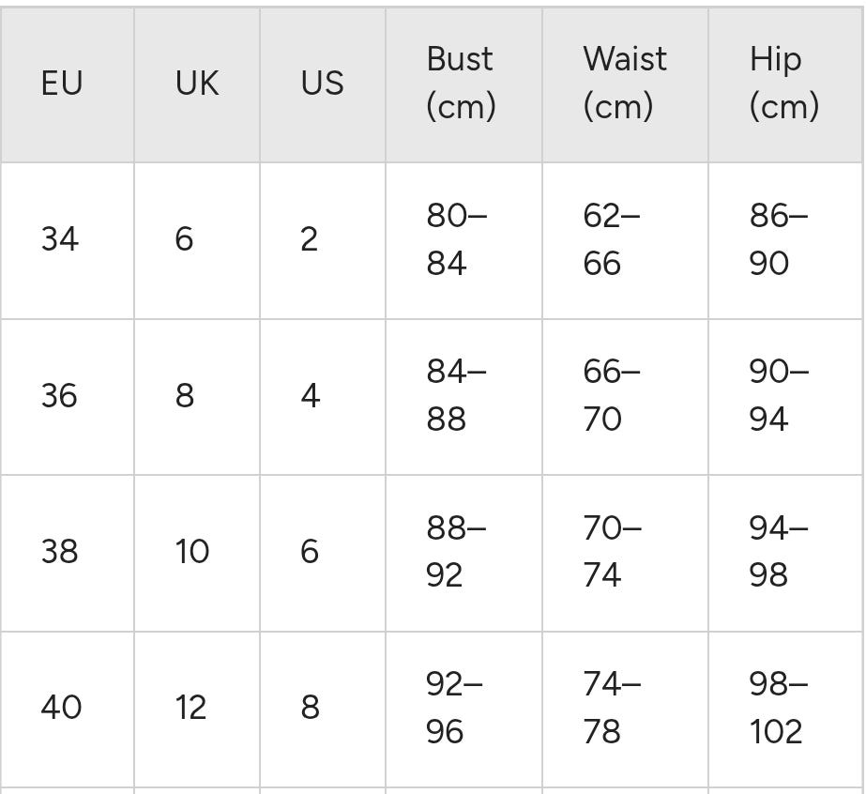Click the EU column header
866x794 pixels.
(x=62, y=84)
